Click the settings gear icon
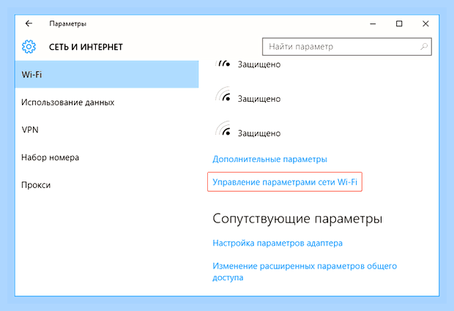Viewport: 454px width, 311px height. [29, 47]
